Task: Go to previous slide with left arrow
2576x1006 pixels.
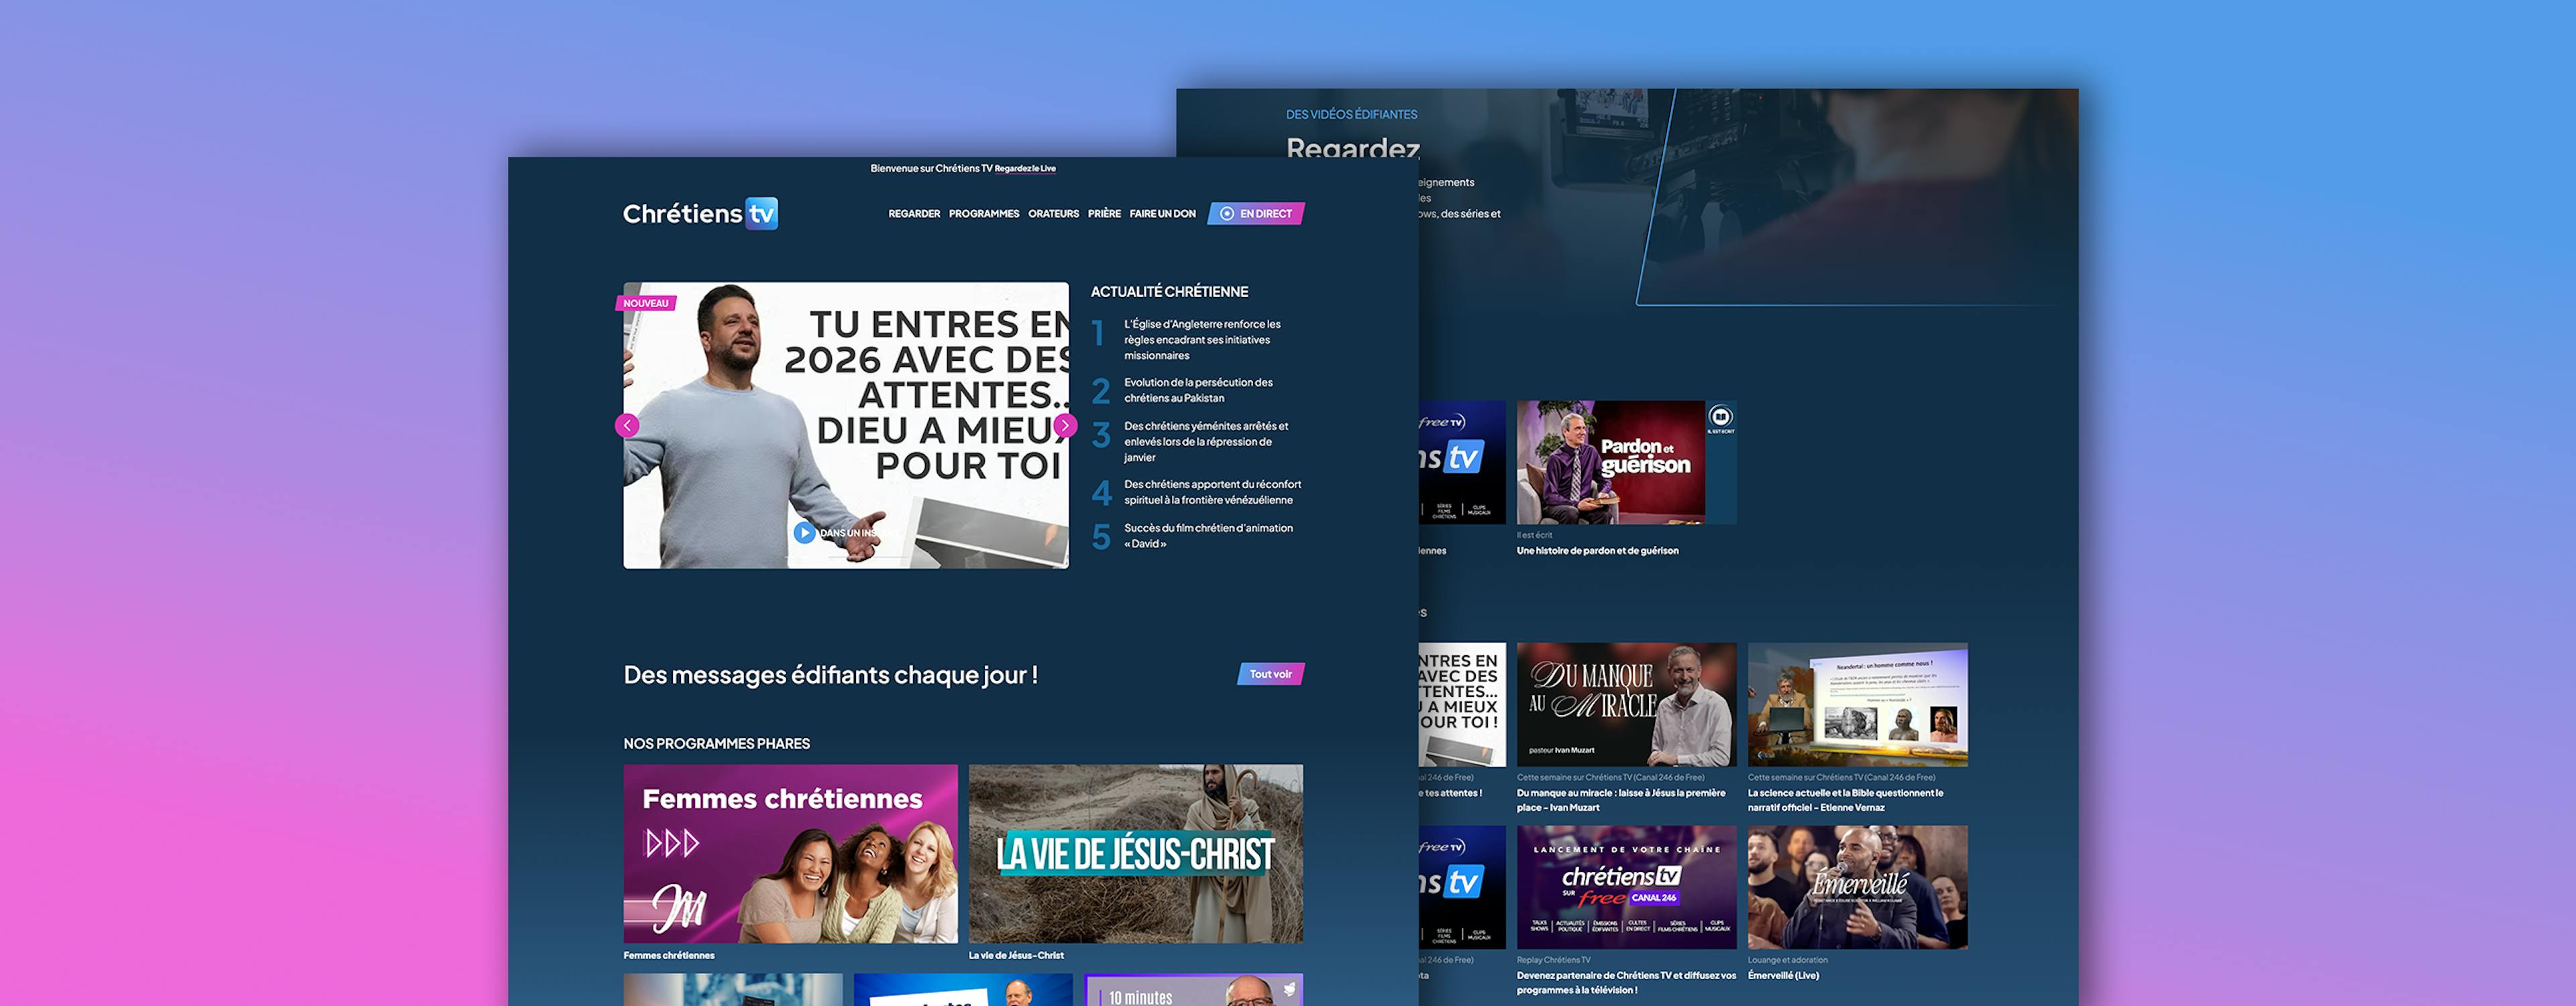Action: click(x=627, y=426)
